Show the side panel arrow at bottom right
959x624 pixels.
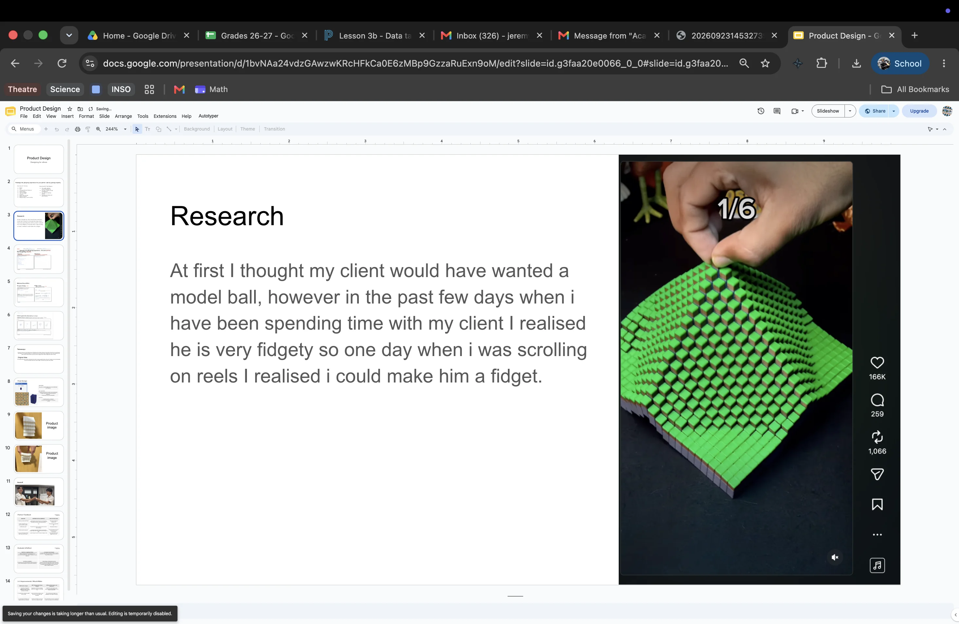(x=955, y=615)
